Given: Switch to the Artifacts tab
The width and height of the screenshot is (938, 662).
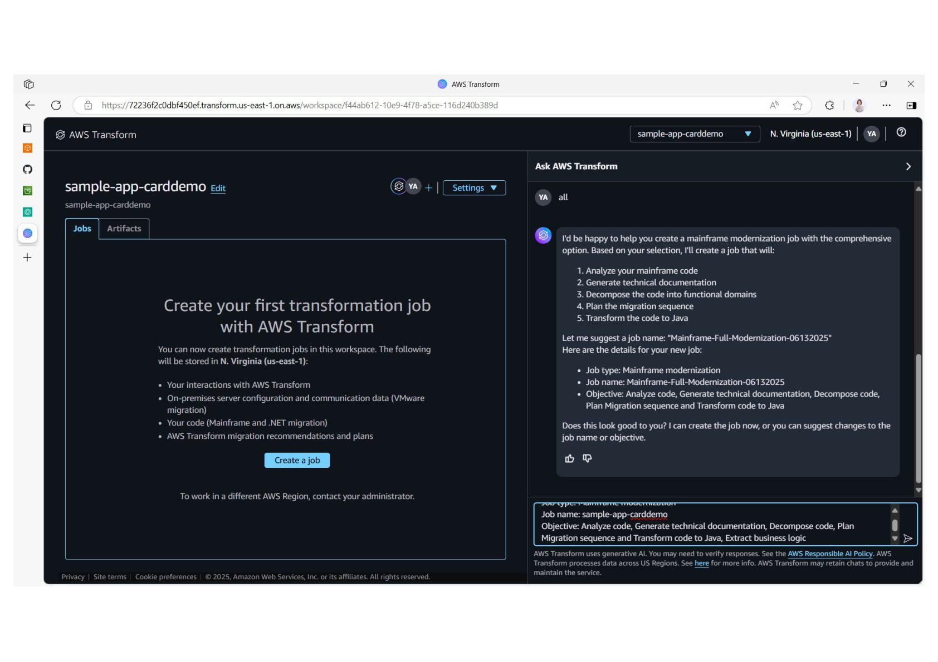Looking at the screenshot, I should click(x=124, y=229).
